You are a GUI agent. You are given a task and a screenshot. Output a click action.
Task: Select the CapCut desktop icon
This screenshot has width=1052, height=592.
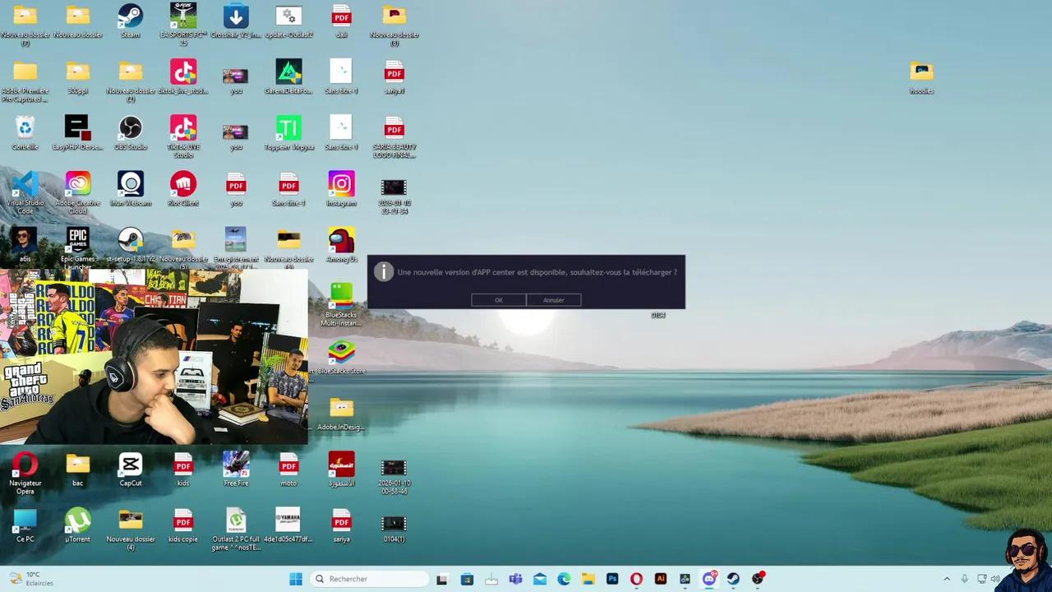(130, 465)
